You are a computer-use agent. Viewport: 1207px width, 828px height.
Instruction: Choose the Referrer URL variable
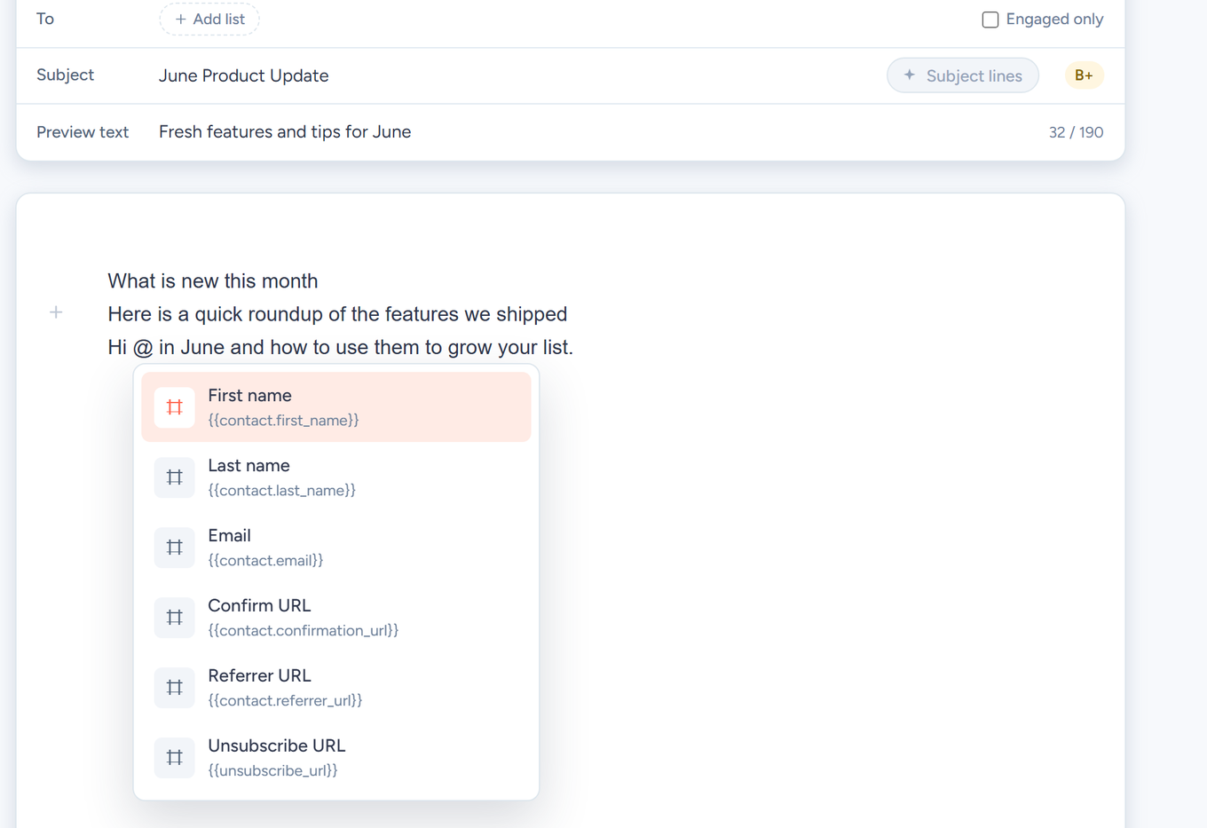coord(336,688)
